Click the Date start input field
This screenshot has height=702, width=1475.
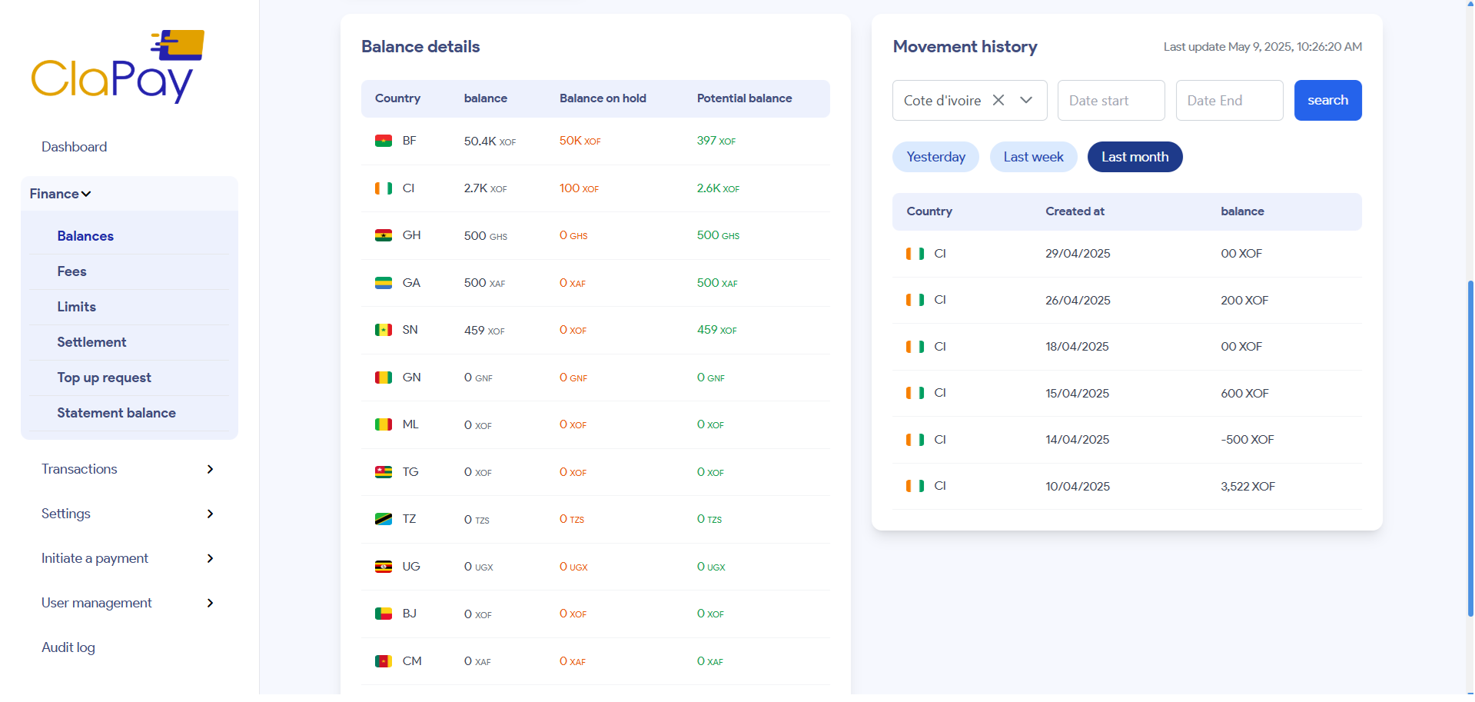(x=1111, y=100)
